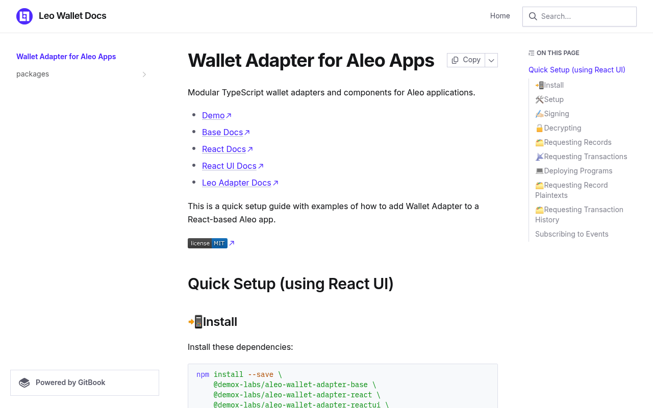Click the Powered by GitBook button
The height and width of the screenshot is (408, 653).
coord(85,382)
